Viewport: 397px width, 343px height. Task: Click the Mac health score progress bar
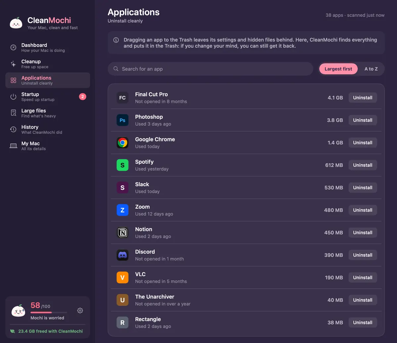49,312
